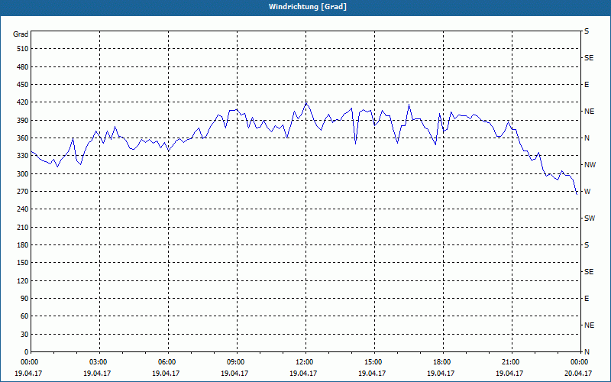Click the N compass label level with 360
This screenshot has width=611, height=382.
pos(587,138)
